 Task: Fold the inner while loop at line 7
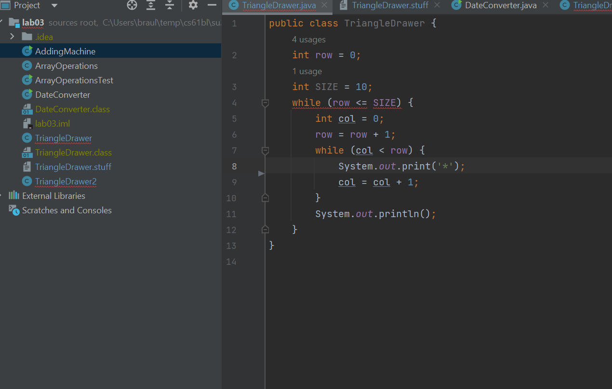[265, 151]
